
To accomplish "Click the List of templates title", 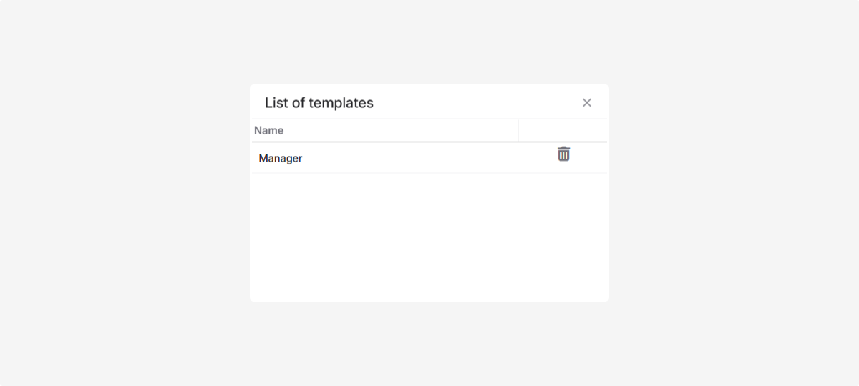I will 319,103.
